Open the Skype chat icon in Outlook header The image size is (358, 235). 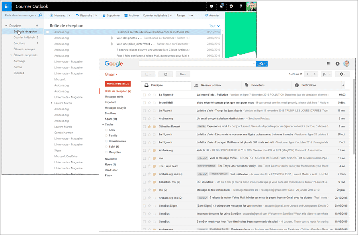pyautogui.click(x=211, y=6)
